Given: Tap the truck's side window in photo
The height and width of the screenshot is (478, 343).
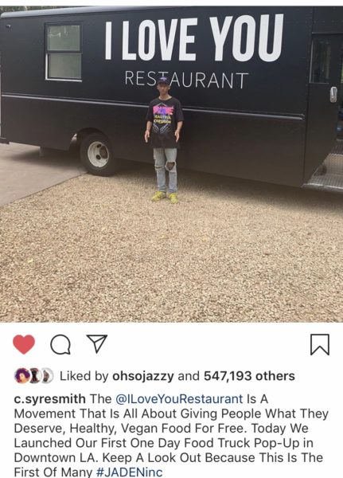Looking at the screenshot, I should coord(64,52).
